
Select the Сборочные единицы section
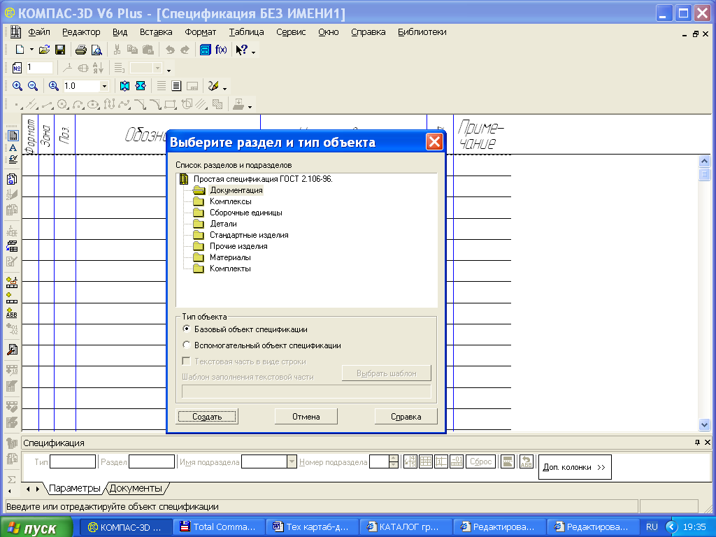tap(245, 213)
